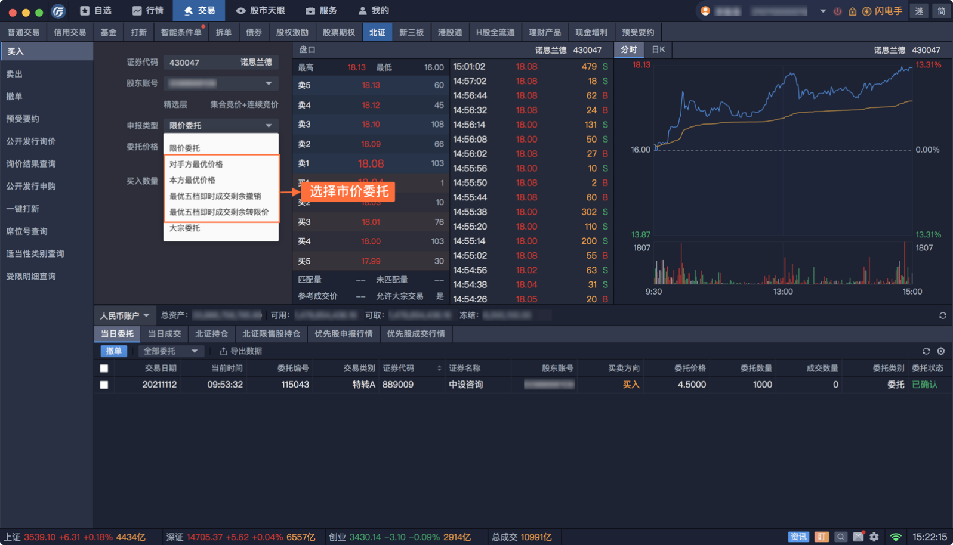This screenshot has height=545, width=953.
Task: Click 卖5 price 18.13
Action: (371, 85)
